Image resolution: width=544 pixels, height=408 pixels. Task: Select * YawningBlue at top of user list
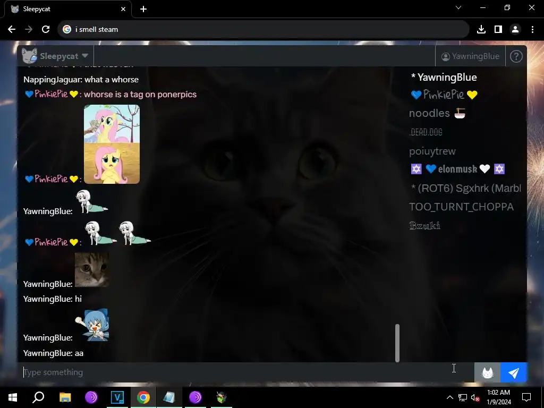444,77
